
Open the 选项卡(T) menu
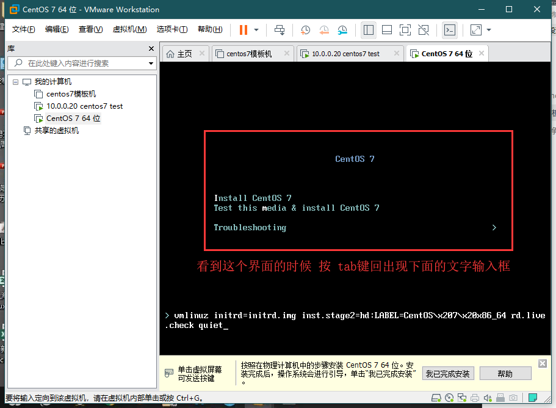click(172, 29)
